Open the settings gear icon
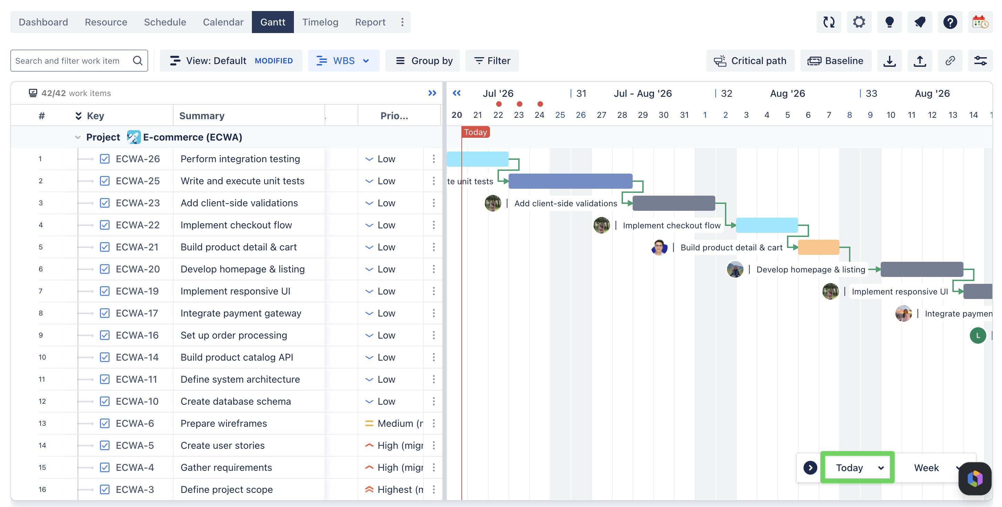The height and width of the screenshot is (507, 1002). click(859, 22)
